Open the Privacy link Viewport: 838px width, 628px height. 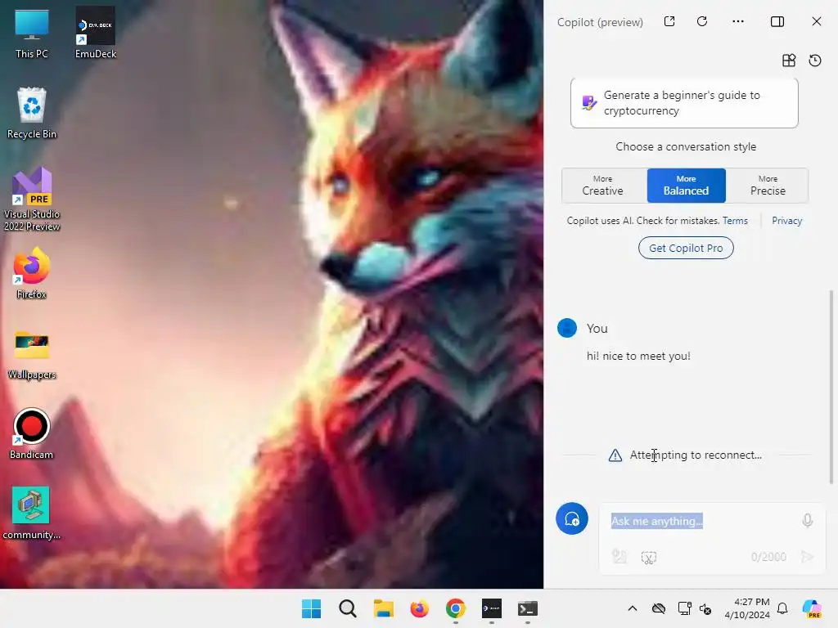click(x=786, y=221)
